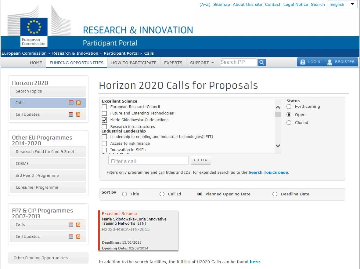Sort calls by Deadline Date
The image size is (360, 269).
pyautogui.click(x=275, y=194)
